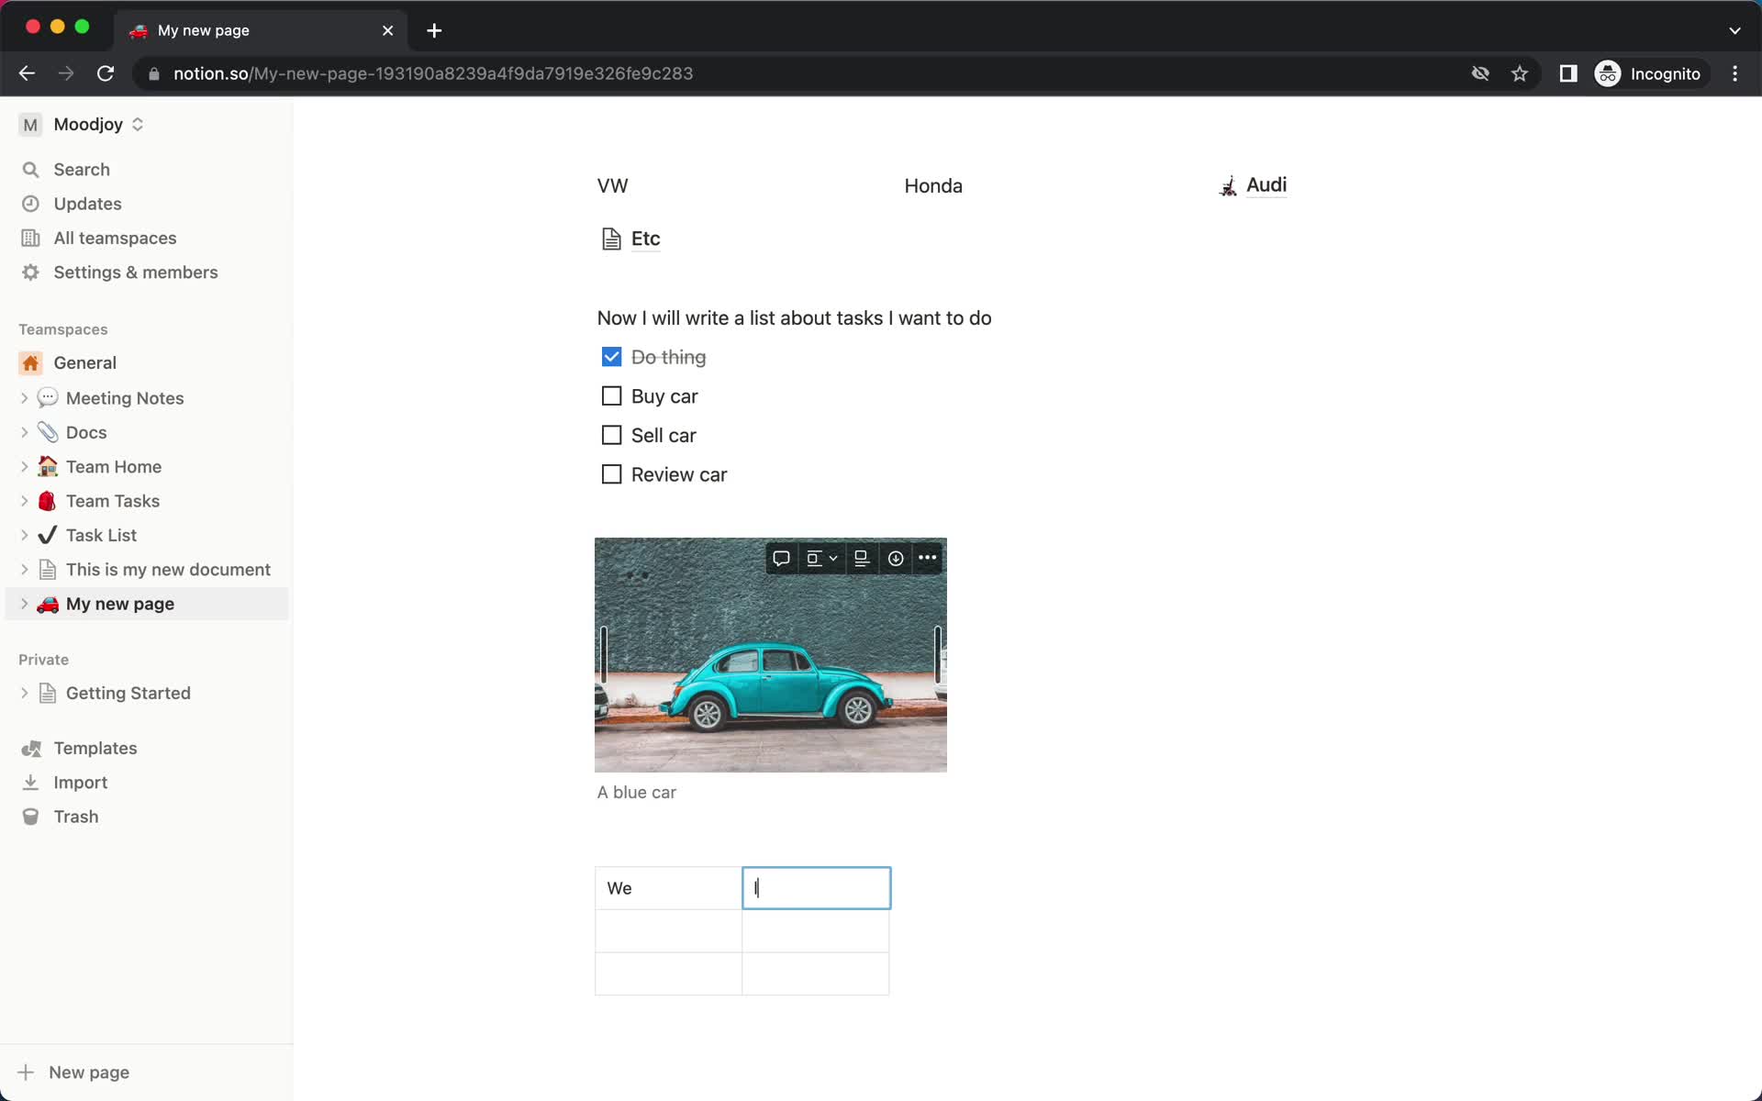Viewport: 1762px width, 1101px height.
Task: Expand the Team Tasks tree item
Action: click(x=26, y=500)
